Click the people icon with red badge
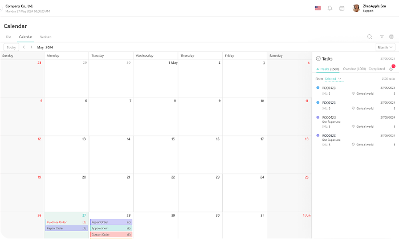Screen dimensions: 399x239 pos(391,68)
